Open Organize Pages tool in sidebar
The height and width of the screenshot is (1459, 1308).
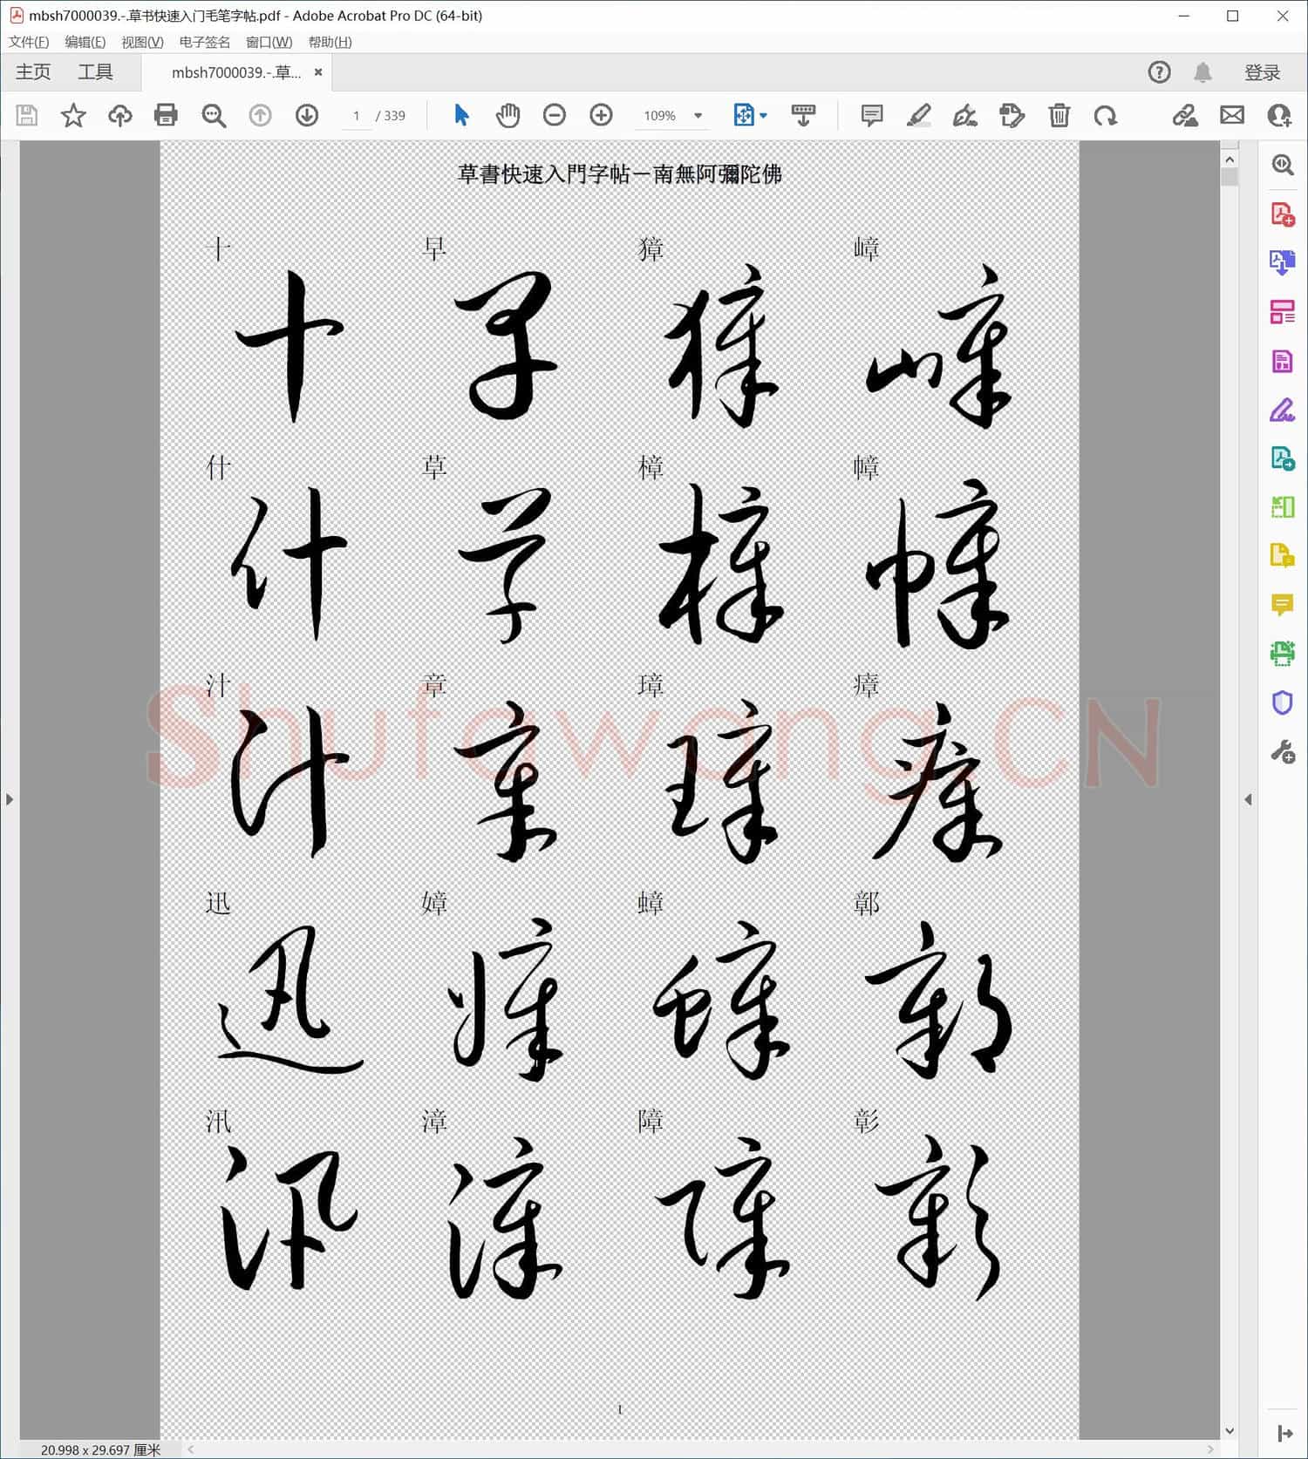click(1283, 311)
